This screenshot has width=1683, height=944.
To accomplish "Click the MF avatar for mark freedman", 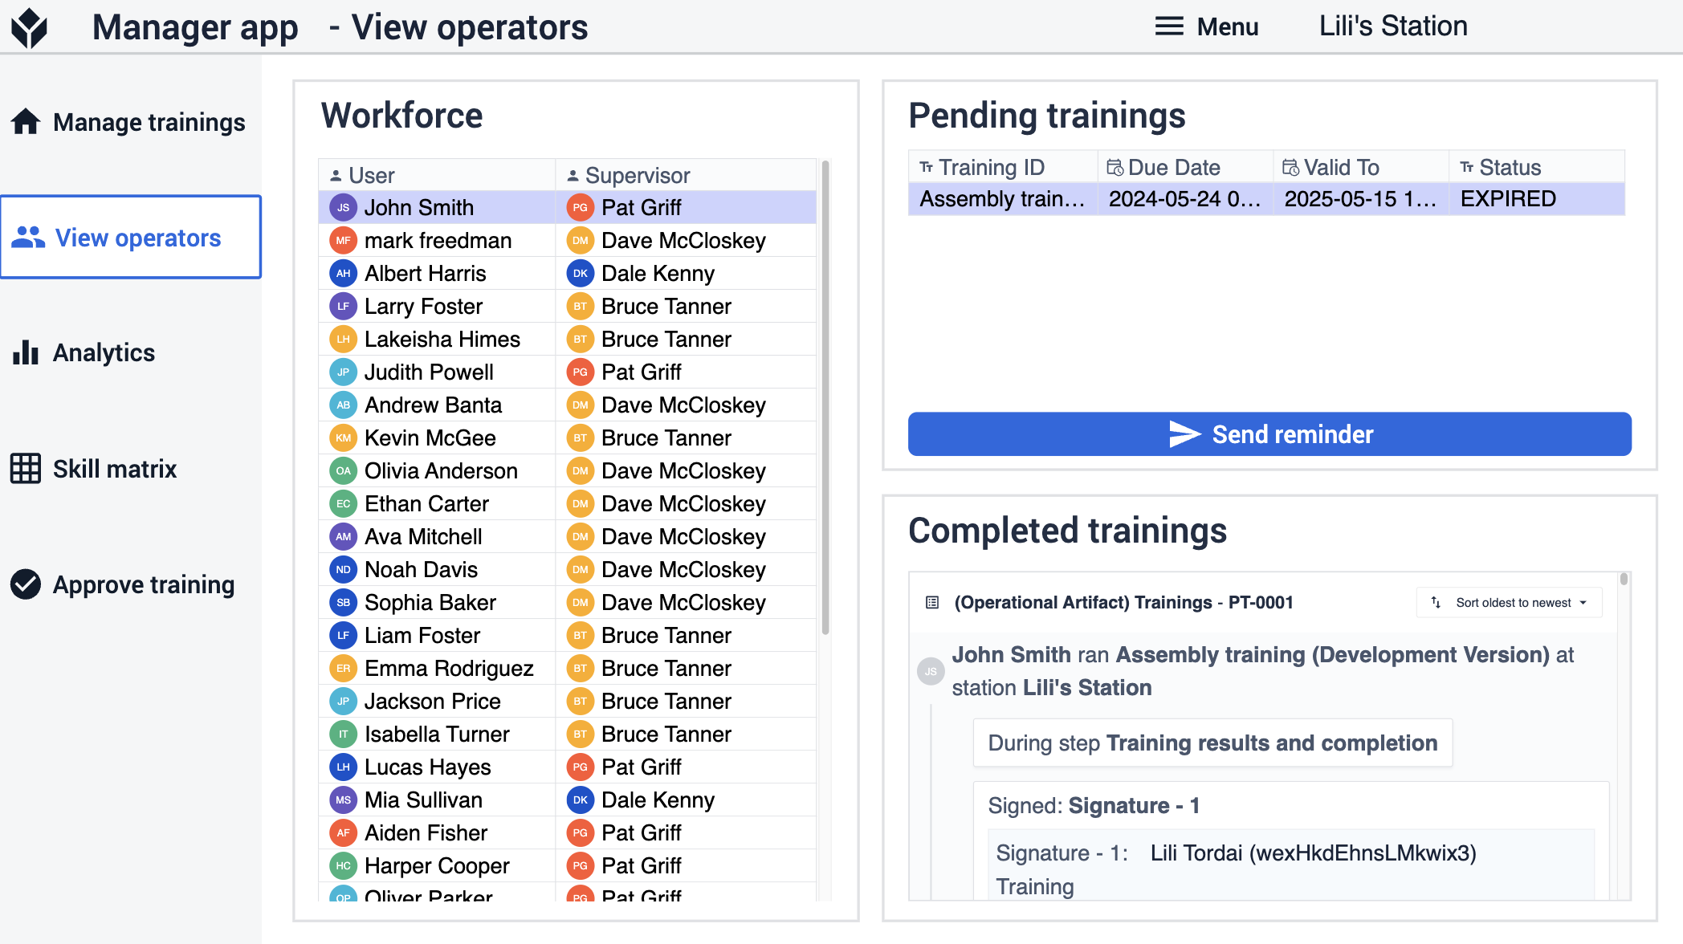I will [x=343, y=240].
